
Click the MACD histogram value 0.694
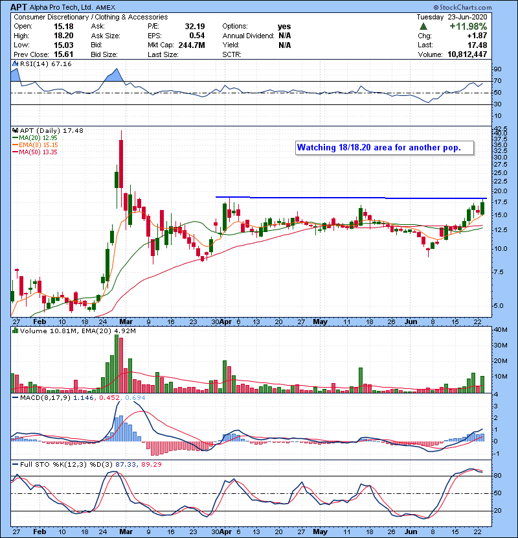tap(135, 398)
